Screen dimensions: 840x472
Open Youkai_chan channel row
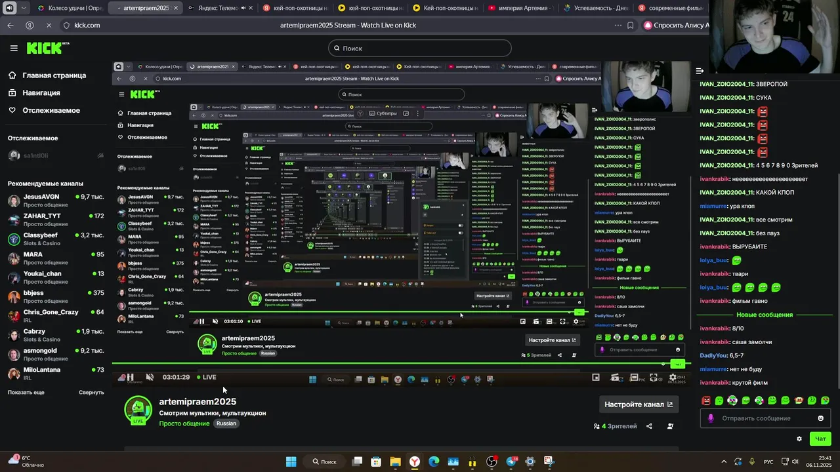(x=56, y=277)
